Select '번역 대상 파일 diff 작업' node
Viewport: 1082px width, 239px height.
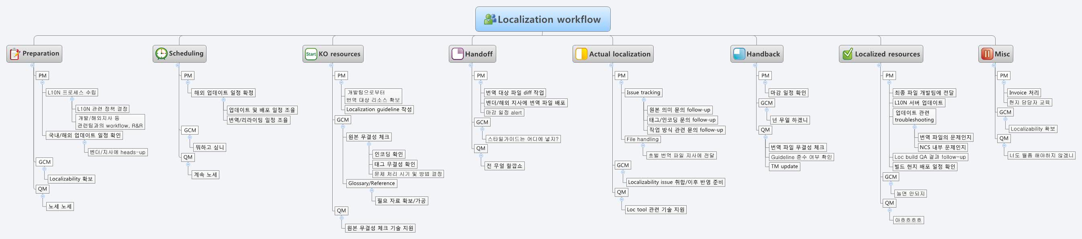[x=515, y=92]
